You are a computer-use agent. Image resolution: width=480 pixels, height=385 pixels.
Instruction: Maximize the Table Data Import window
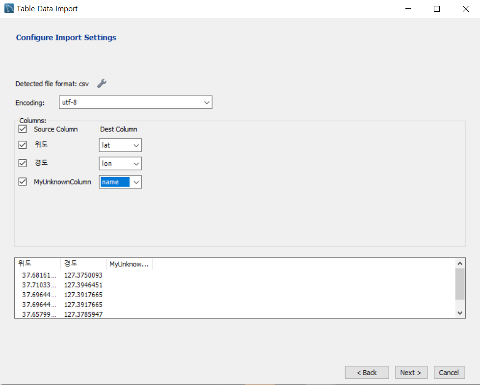point(437,8)
